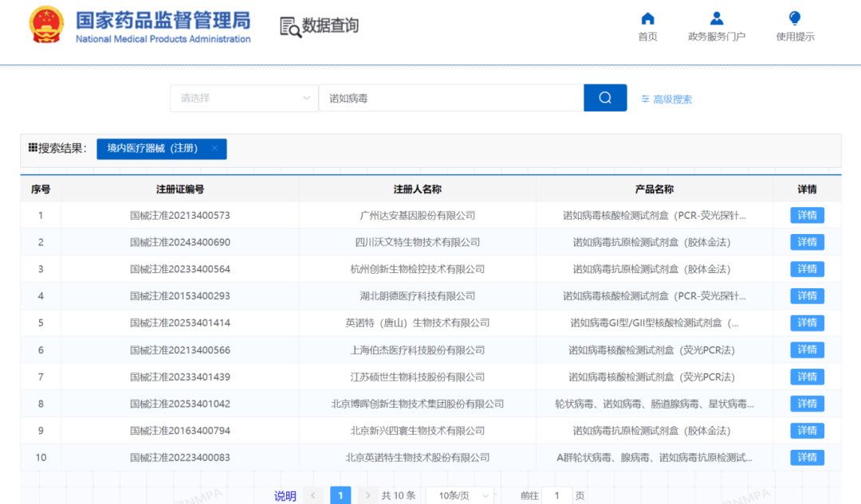The height and width of the screenshot is (504, 861).
Task: Open the 政务服务门户 person icon
Action: click(717, 18)
